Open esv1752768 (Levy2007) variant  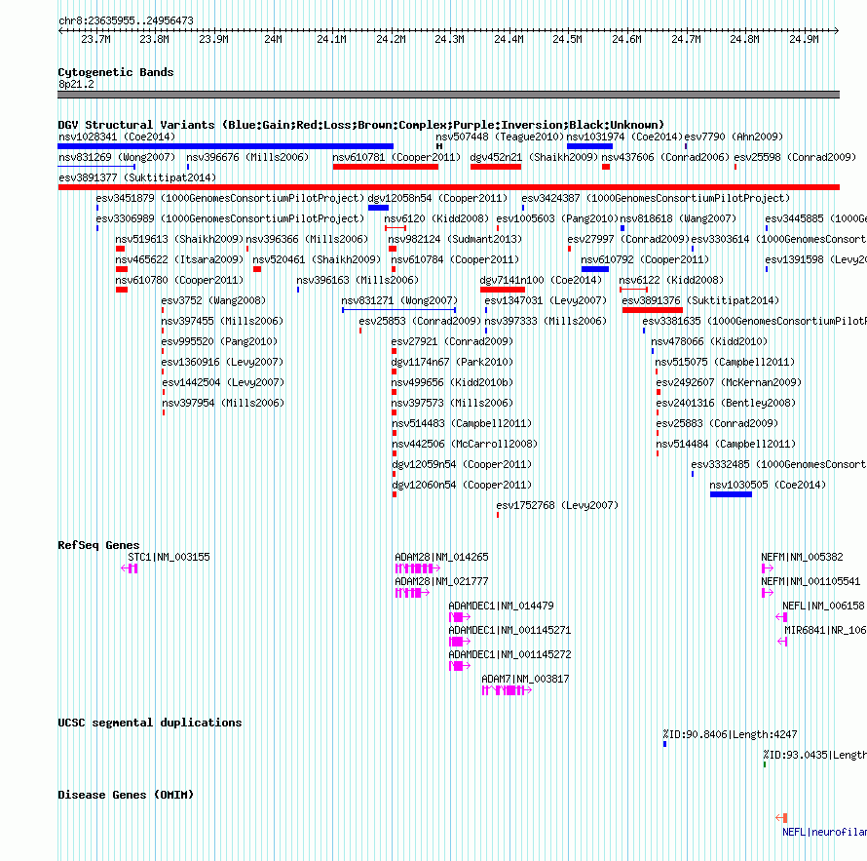(x=557, y=505)
